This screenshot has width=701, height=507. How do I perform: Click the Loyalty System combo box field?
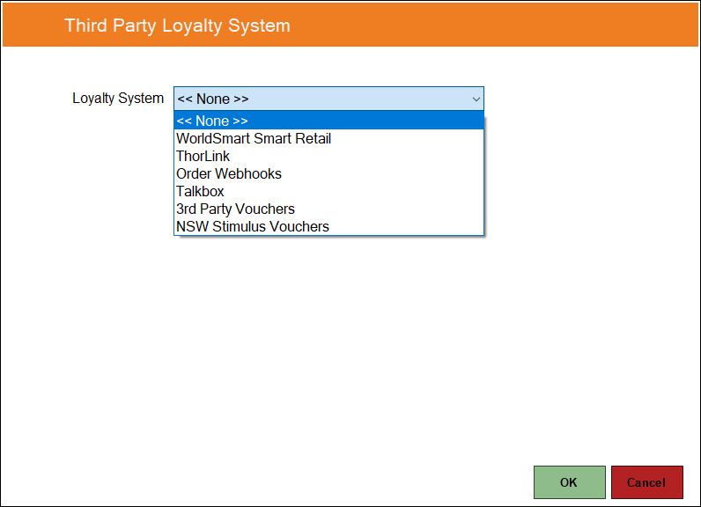pyautogui.click(x=328, y=99)
